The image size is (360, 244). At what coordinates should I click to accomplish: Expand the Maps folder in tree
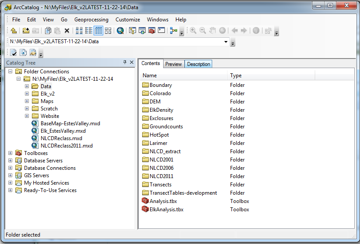pyautogui.click(x=27, y=101)
